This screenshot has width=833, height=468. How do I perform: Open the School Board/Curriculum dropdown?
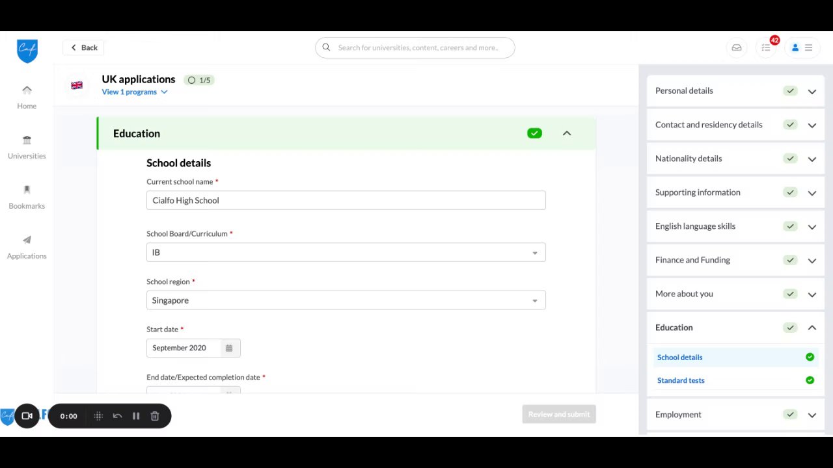point(346,252)
